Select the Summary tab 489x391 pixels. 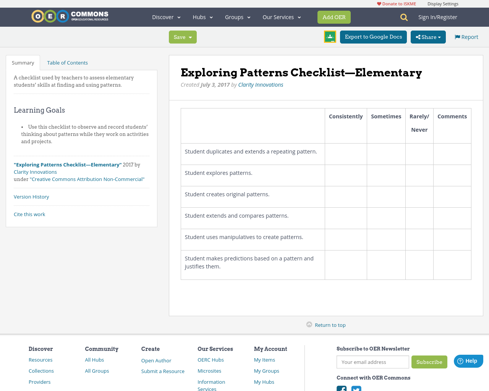coord(22,62)
